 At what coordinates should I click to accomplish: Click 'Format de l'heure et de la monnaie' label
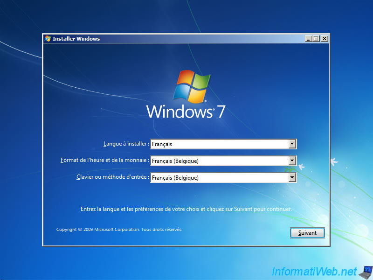pos(104,160)
